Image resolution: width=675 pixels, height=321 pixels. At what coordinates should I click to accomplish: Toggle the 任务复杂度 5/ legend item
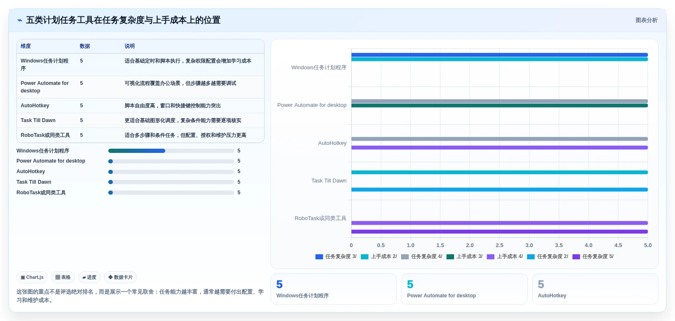[593, 256]
